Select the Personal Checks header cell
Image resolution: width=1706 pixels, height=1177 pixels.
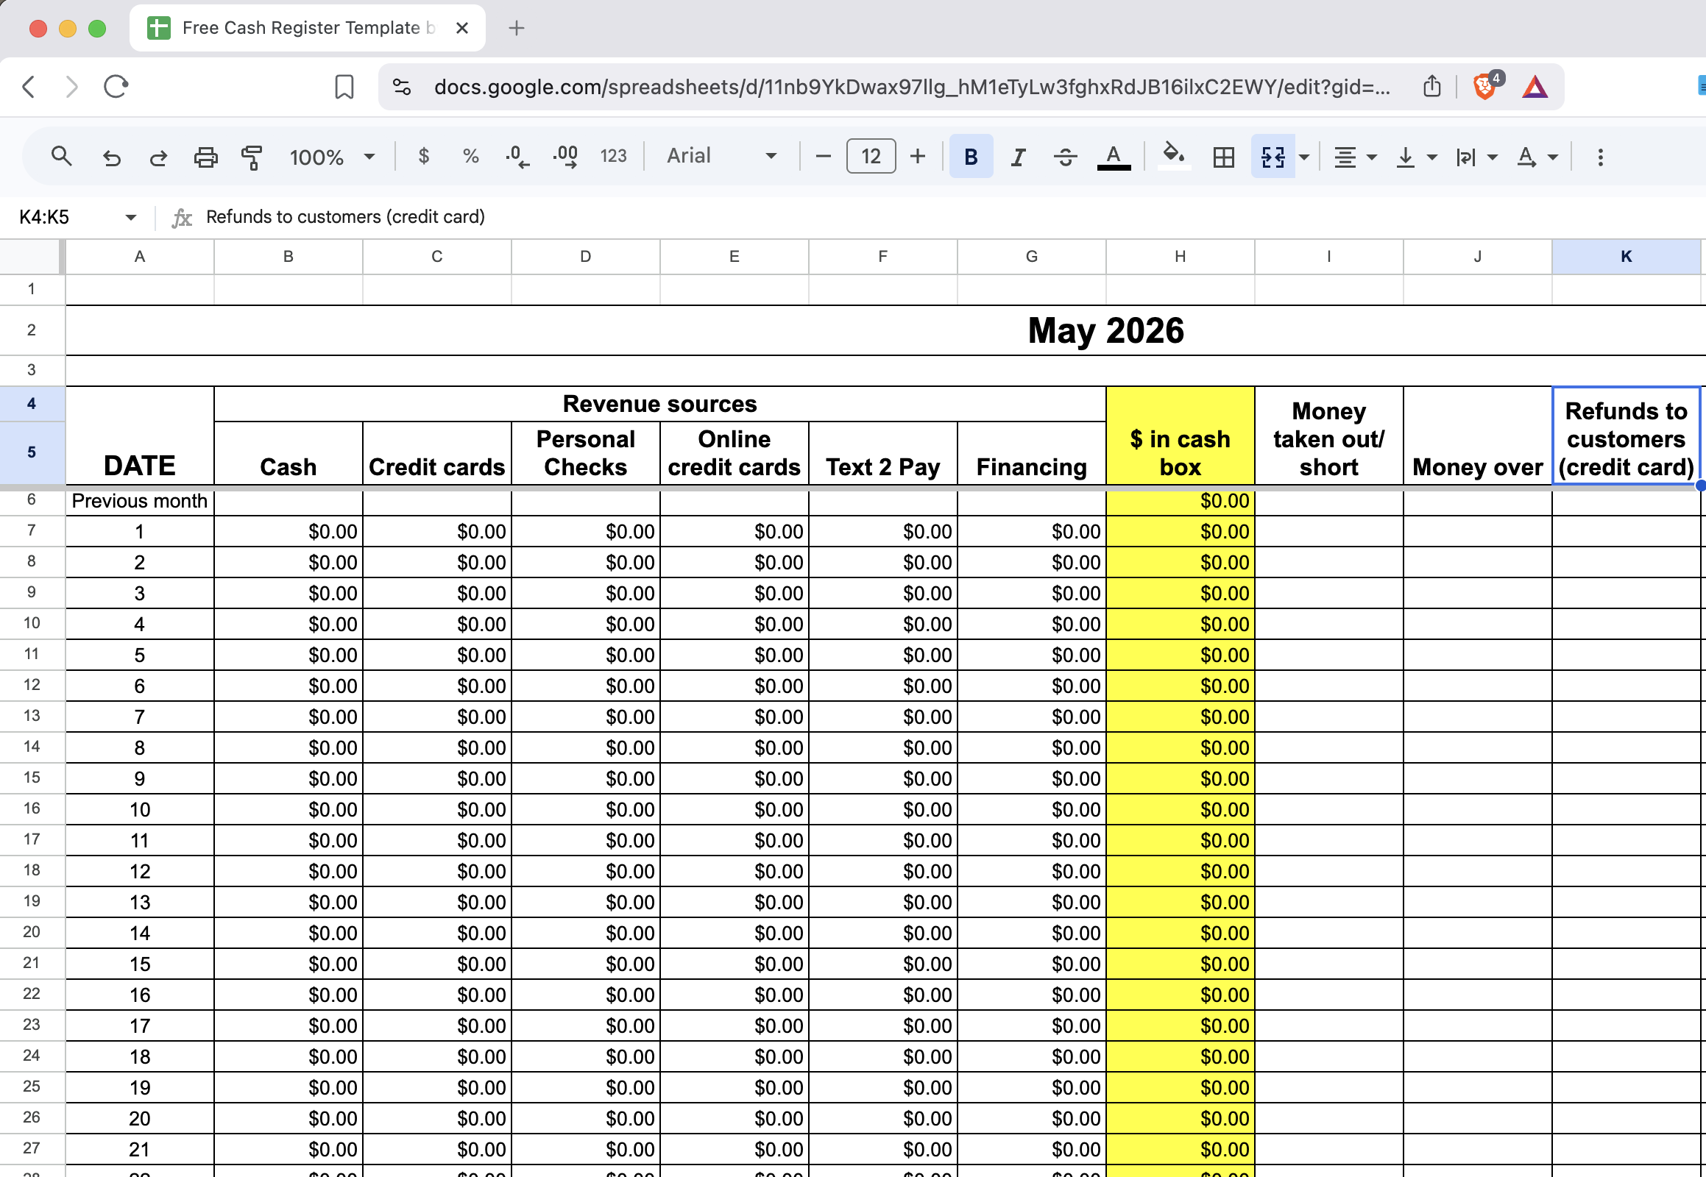pyautogui.click(x=585, y=454)
